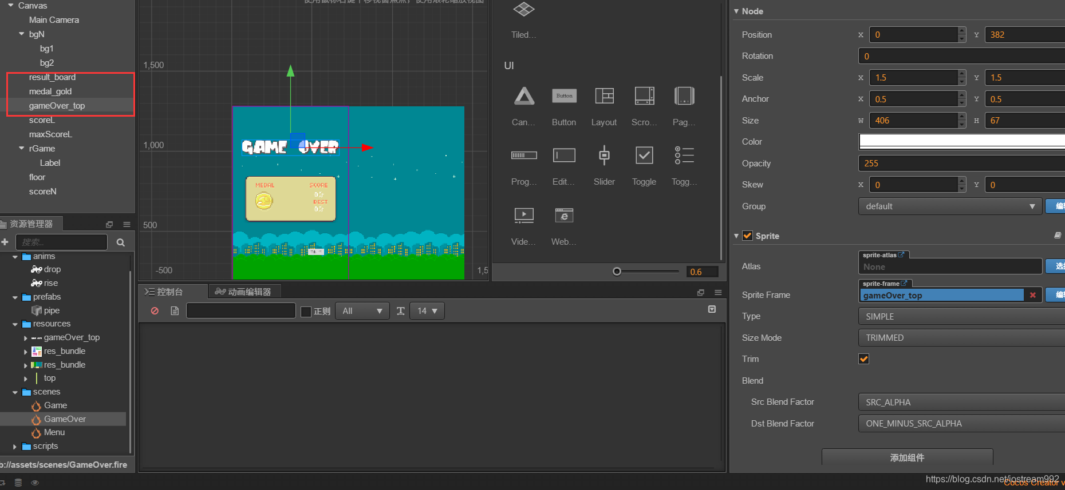Toggle the Trim checkbox

click(x=864, y=359)
